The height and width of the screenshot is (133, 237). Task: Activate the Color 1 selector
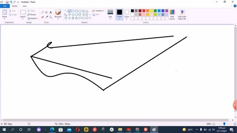tap(119, 15)
